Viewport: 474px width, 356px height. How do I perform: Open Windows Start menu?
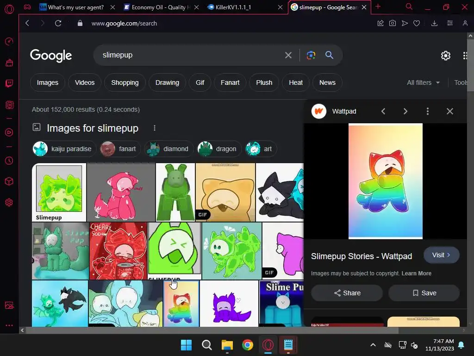tap(186, 345)
